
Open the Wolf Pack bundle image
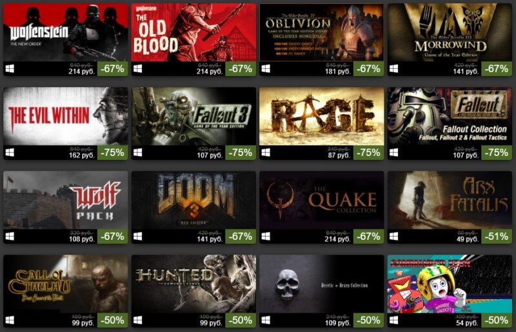(66, 200)
